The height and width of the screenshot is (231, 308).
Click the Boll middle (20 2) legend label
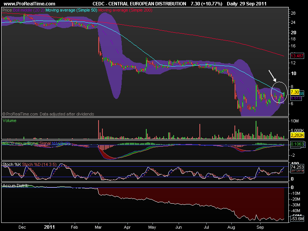click(28, 10)
